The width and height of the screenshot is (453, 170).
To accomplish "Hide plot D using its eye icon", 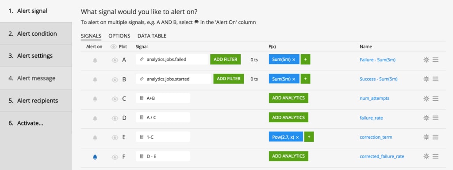I will point(115,118).
